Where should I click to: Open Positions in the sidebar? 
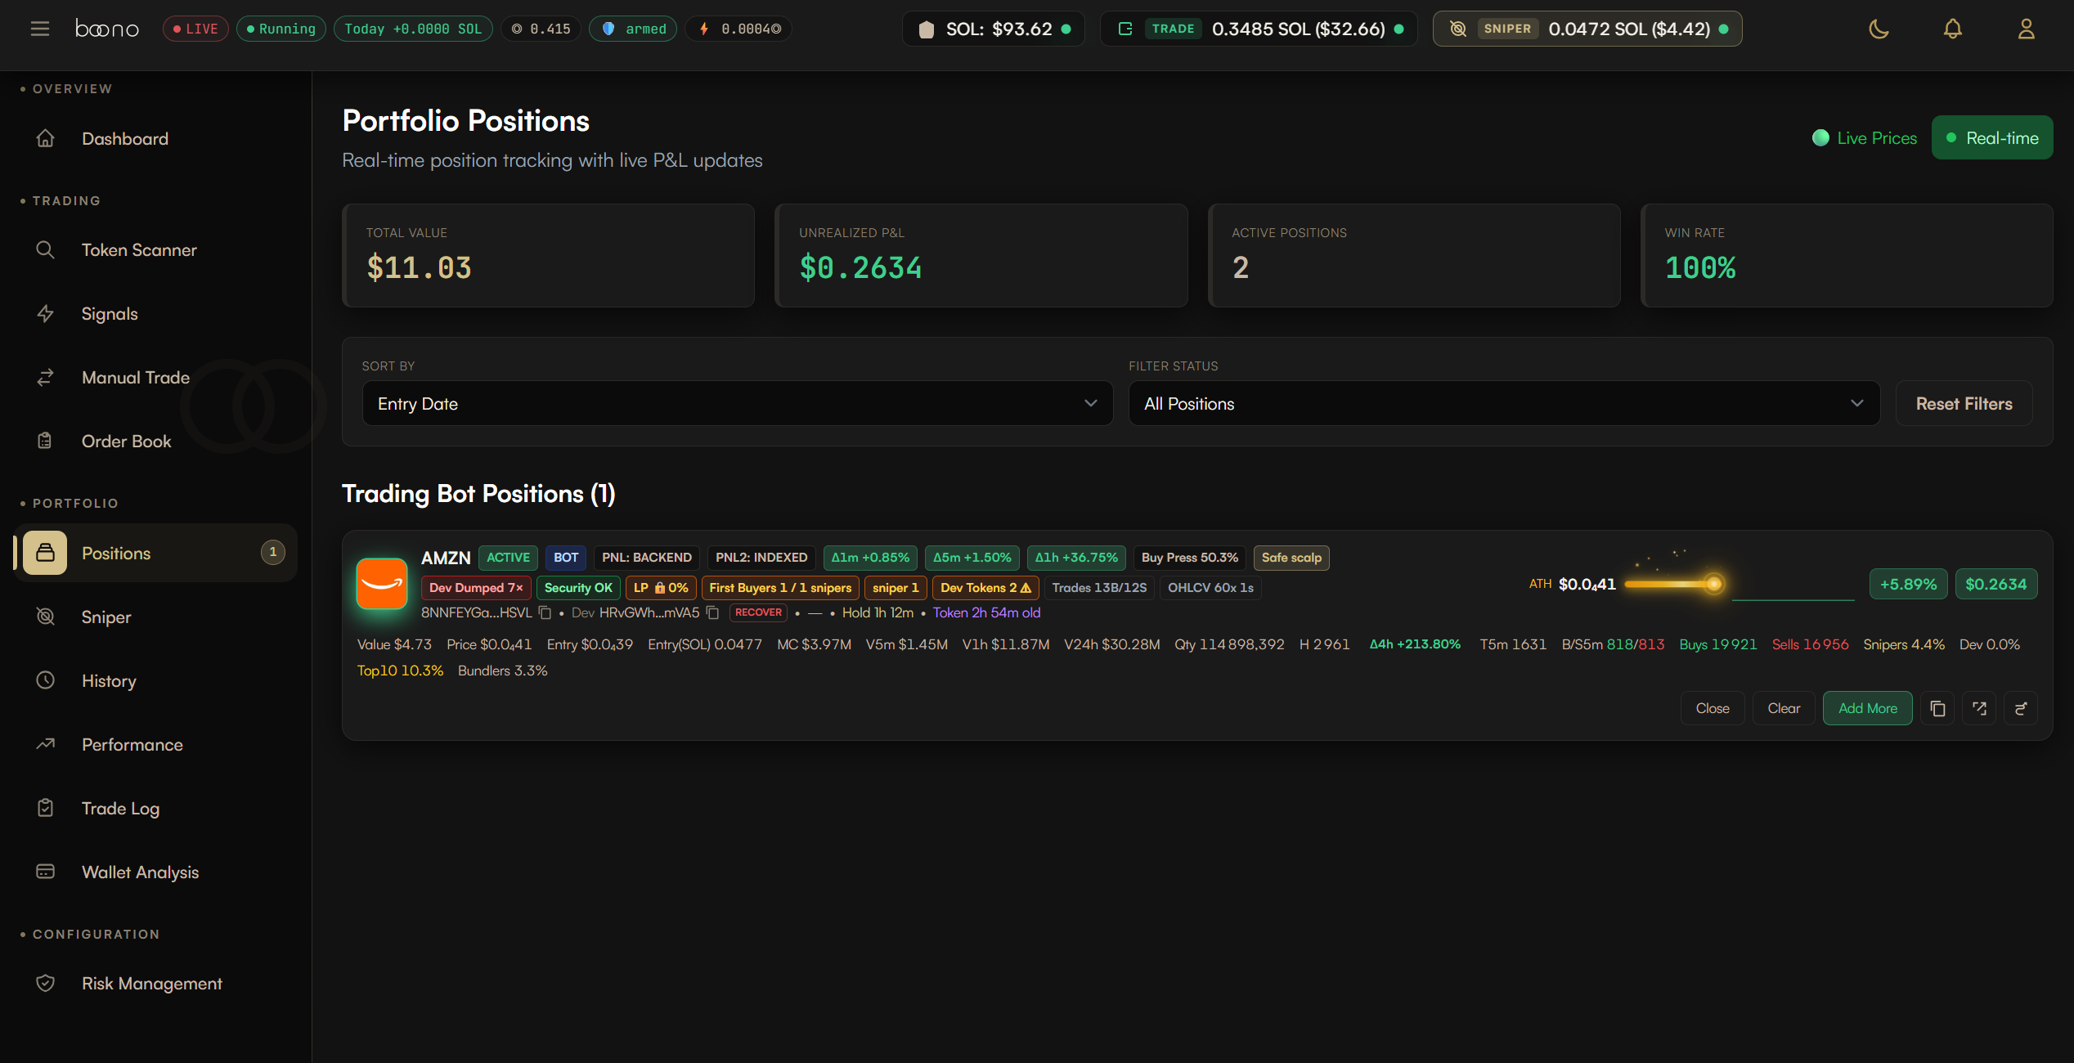[155, 554]
